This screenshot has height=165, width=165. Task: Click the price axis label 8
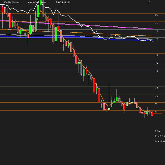pyautogui.click(x=156, y=112)
